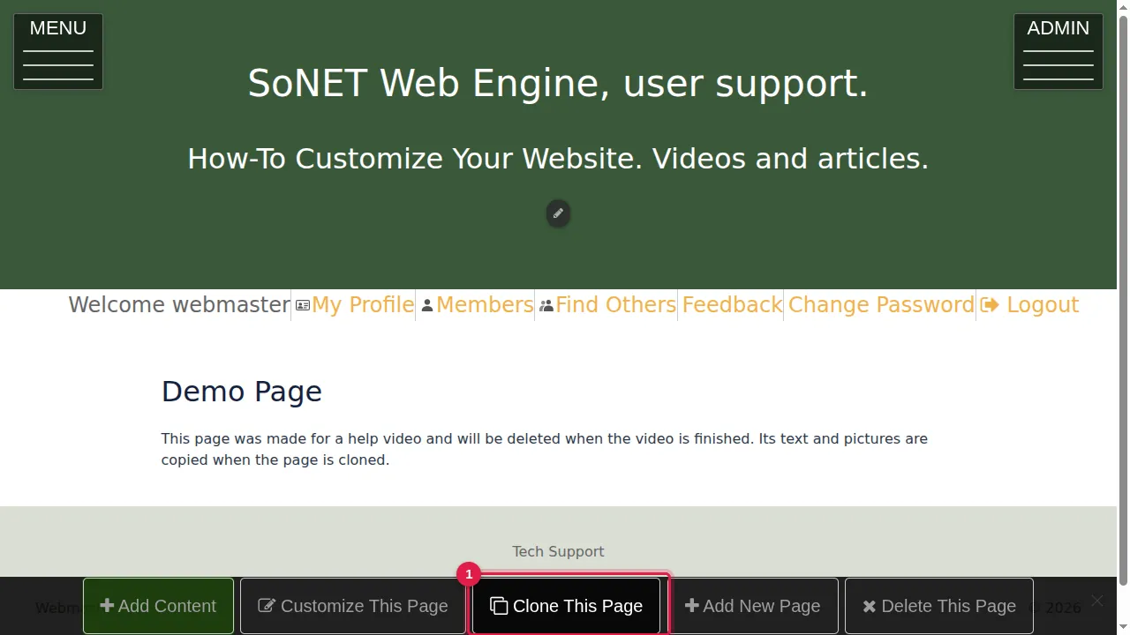Open Change Password
The height and width of the screenshot is (635, 1130).
pos(881,305)
